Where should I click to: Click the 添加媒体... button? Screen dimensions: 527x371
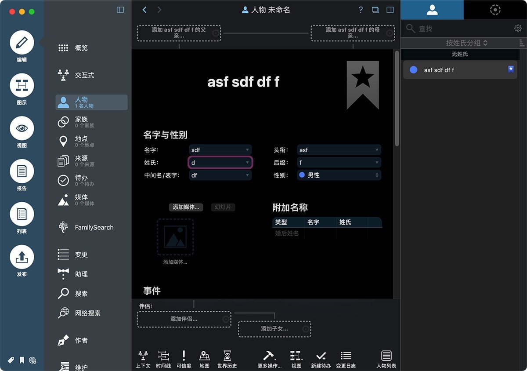point(186,207)
